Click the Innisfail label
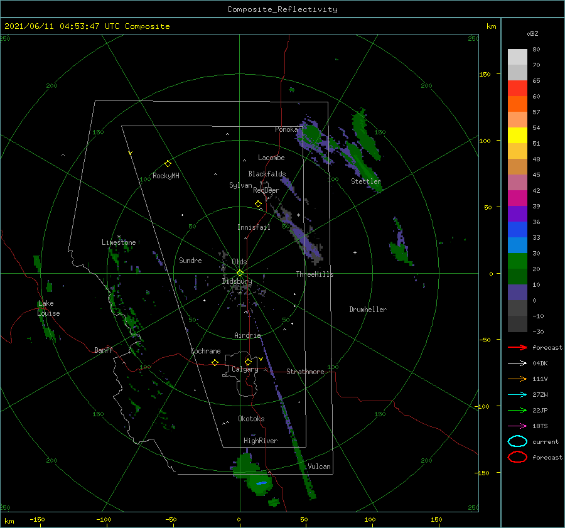The height and width of the screenshot is (528, 565). tap(254, 227)
